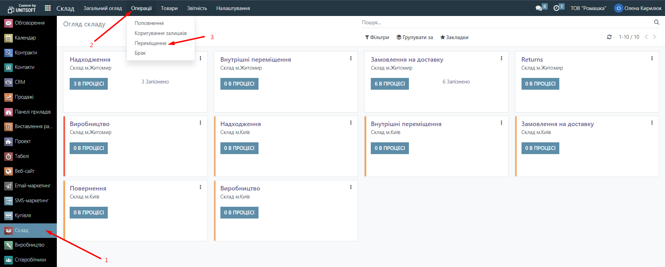Open Купівля module in sidebar

pos(23,215)
